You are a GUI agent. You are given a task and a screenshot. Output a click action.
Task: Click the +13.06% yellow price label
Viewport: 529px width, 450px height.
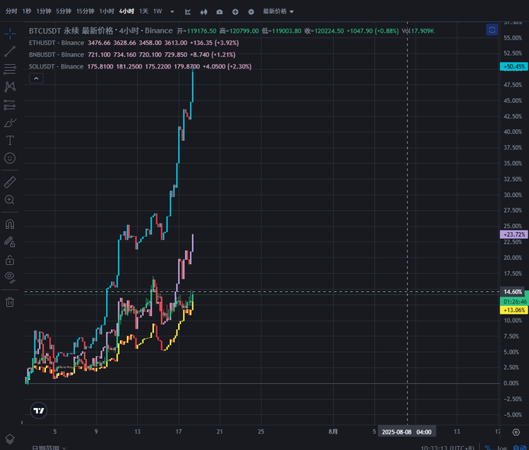click(514, 310)
